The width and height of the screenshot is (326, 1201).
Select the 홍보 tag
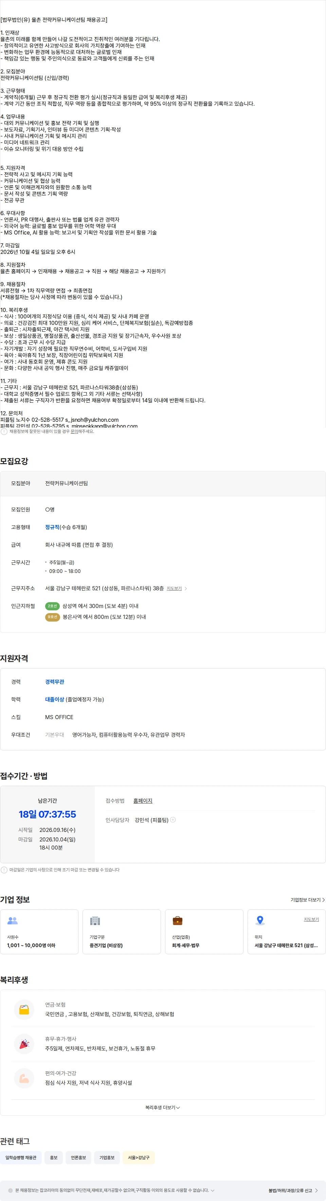[x=54, y=1158]
